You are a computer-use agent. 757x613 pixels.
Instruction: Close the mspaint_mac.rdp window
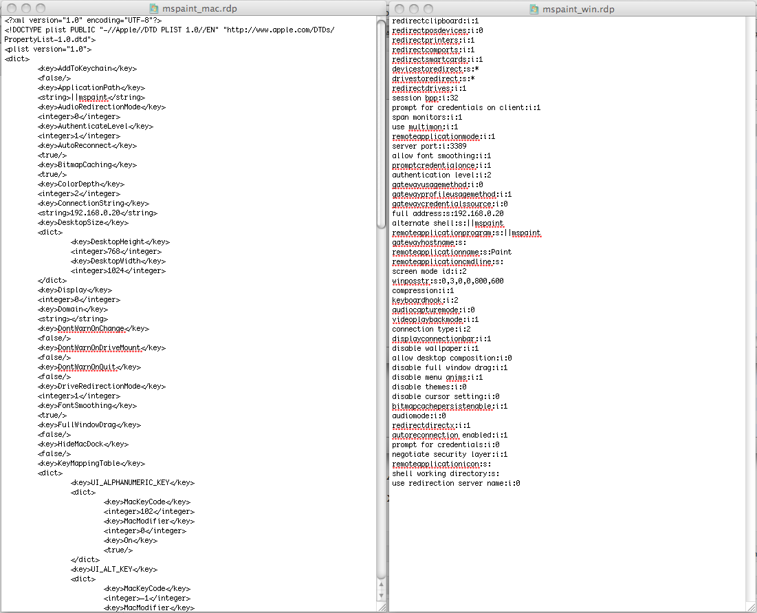click(10, 8)
